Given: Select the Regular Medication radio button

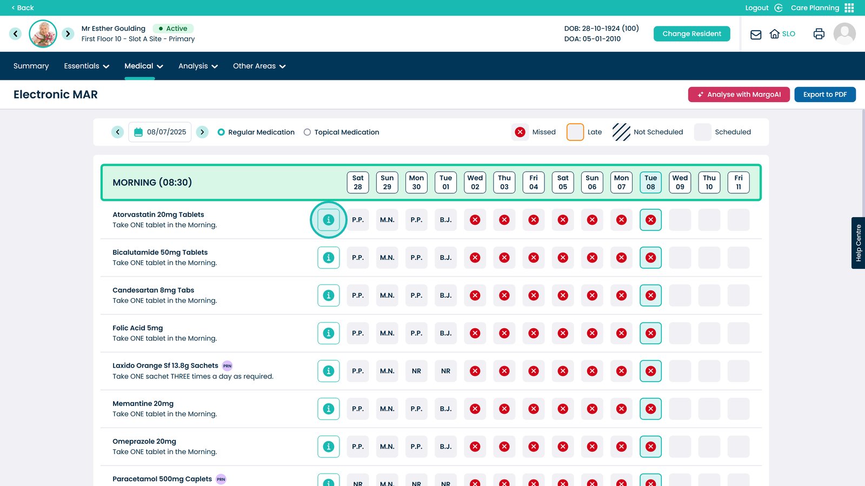Looking at the screenshot, I should [221, 132].
